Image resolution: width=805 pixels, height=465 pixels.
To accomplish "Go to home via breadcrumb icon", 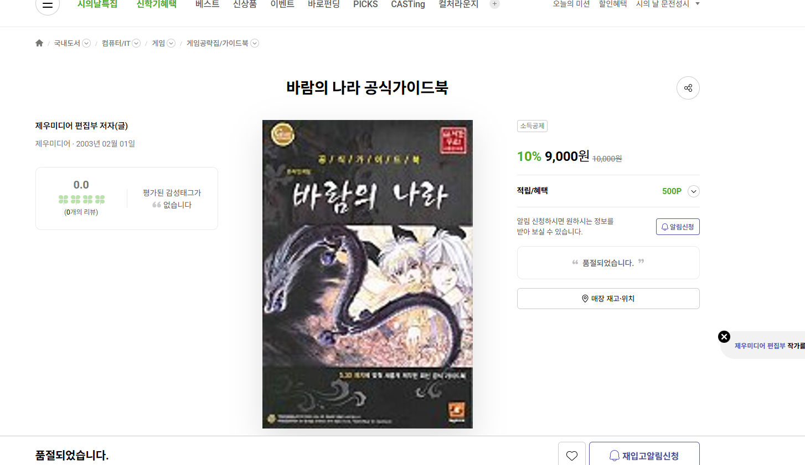I will click(x=39, y=43).
